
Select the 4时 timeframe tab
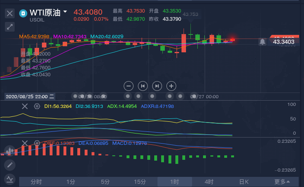click(x=209, y=182)
